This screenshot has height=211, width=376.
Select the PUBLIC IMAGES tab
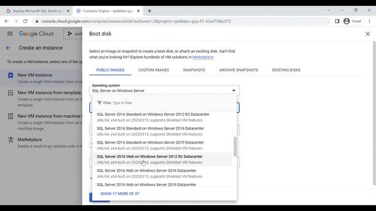110,70
